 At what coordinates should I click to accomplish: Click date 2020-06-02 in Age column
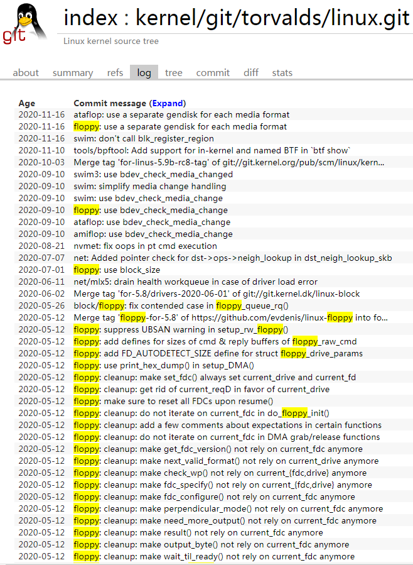(41, 293)
